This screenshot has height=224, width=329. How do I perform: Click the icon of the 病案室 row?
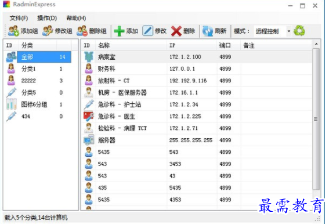[x=89, y=57]
